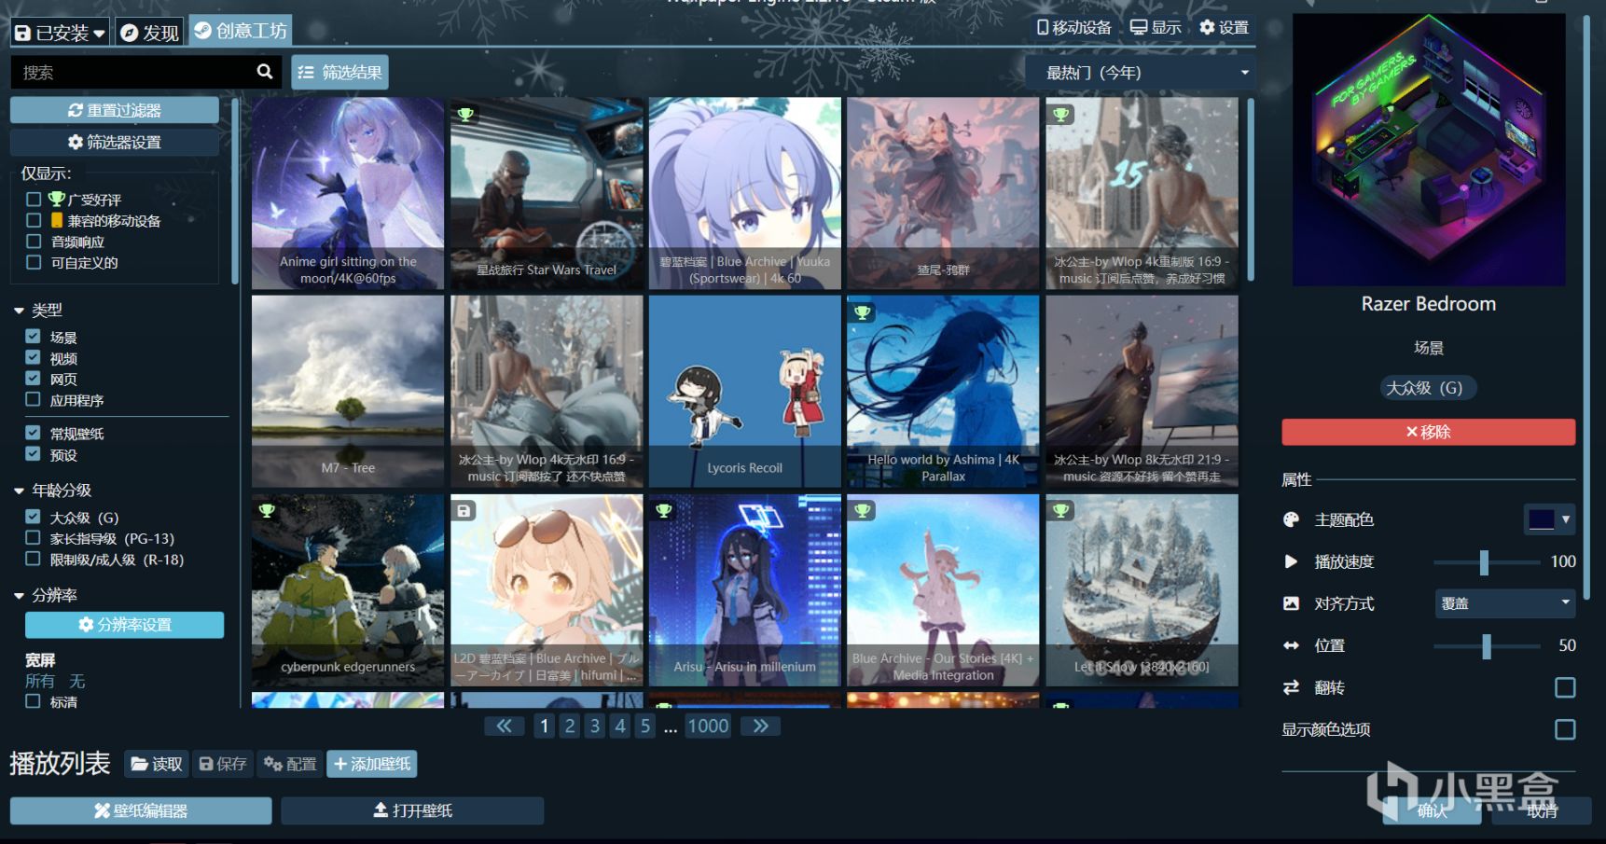
Task: Open the 已安装 dropdown
Action: point(61,33)
